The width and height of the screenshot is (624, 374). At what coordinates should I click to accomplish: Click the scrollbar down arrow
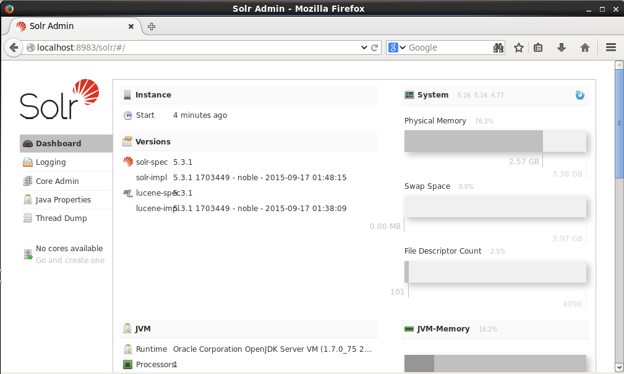(619, 367)
